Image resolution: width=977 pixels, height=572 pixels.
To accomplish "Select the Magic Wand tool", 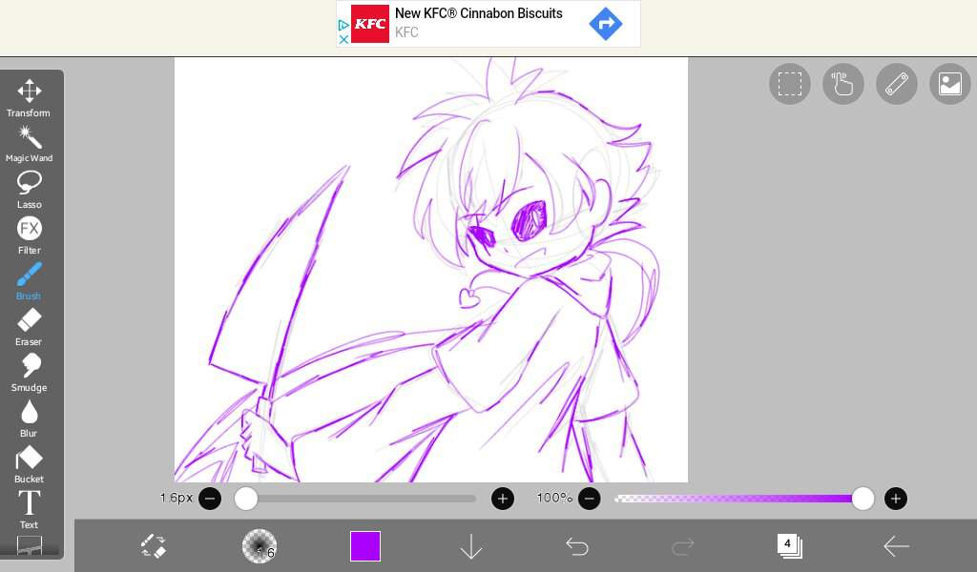I will pyautogui.click(x=29, y=144).
